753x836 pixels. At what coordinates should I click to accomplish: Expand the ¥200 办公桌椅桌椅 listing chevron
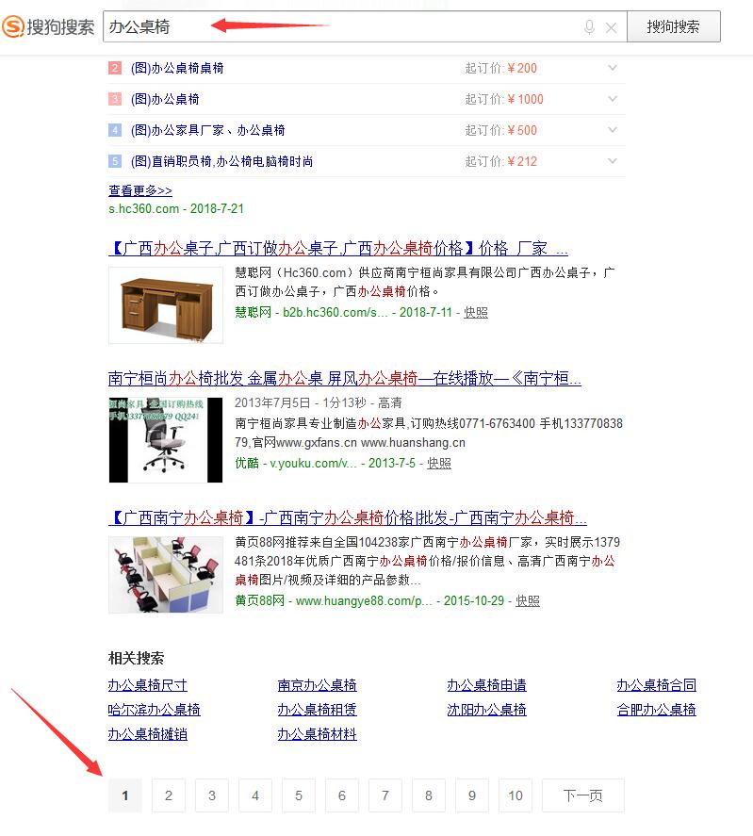[x=613, y=68]
